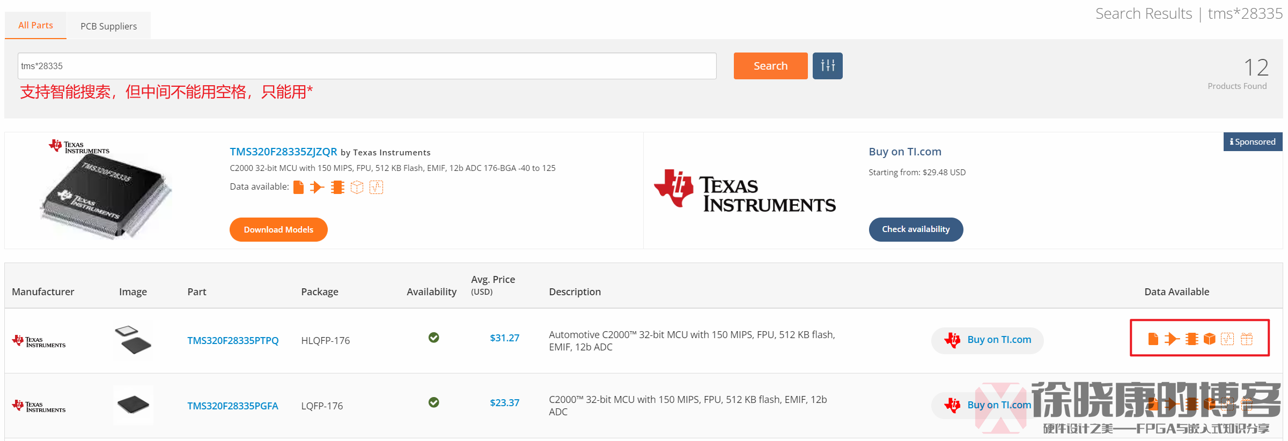The image size is (1288, 441).
Task: Click the schematic symbol icon in TMS320F28335PTPQ row
Action: pyautogui.click(x=1172, y=339)
